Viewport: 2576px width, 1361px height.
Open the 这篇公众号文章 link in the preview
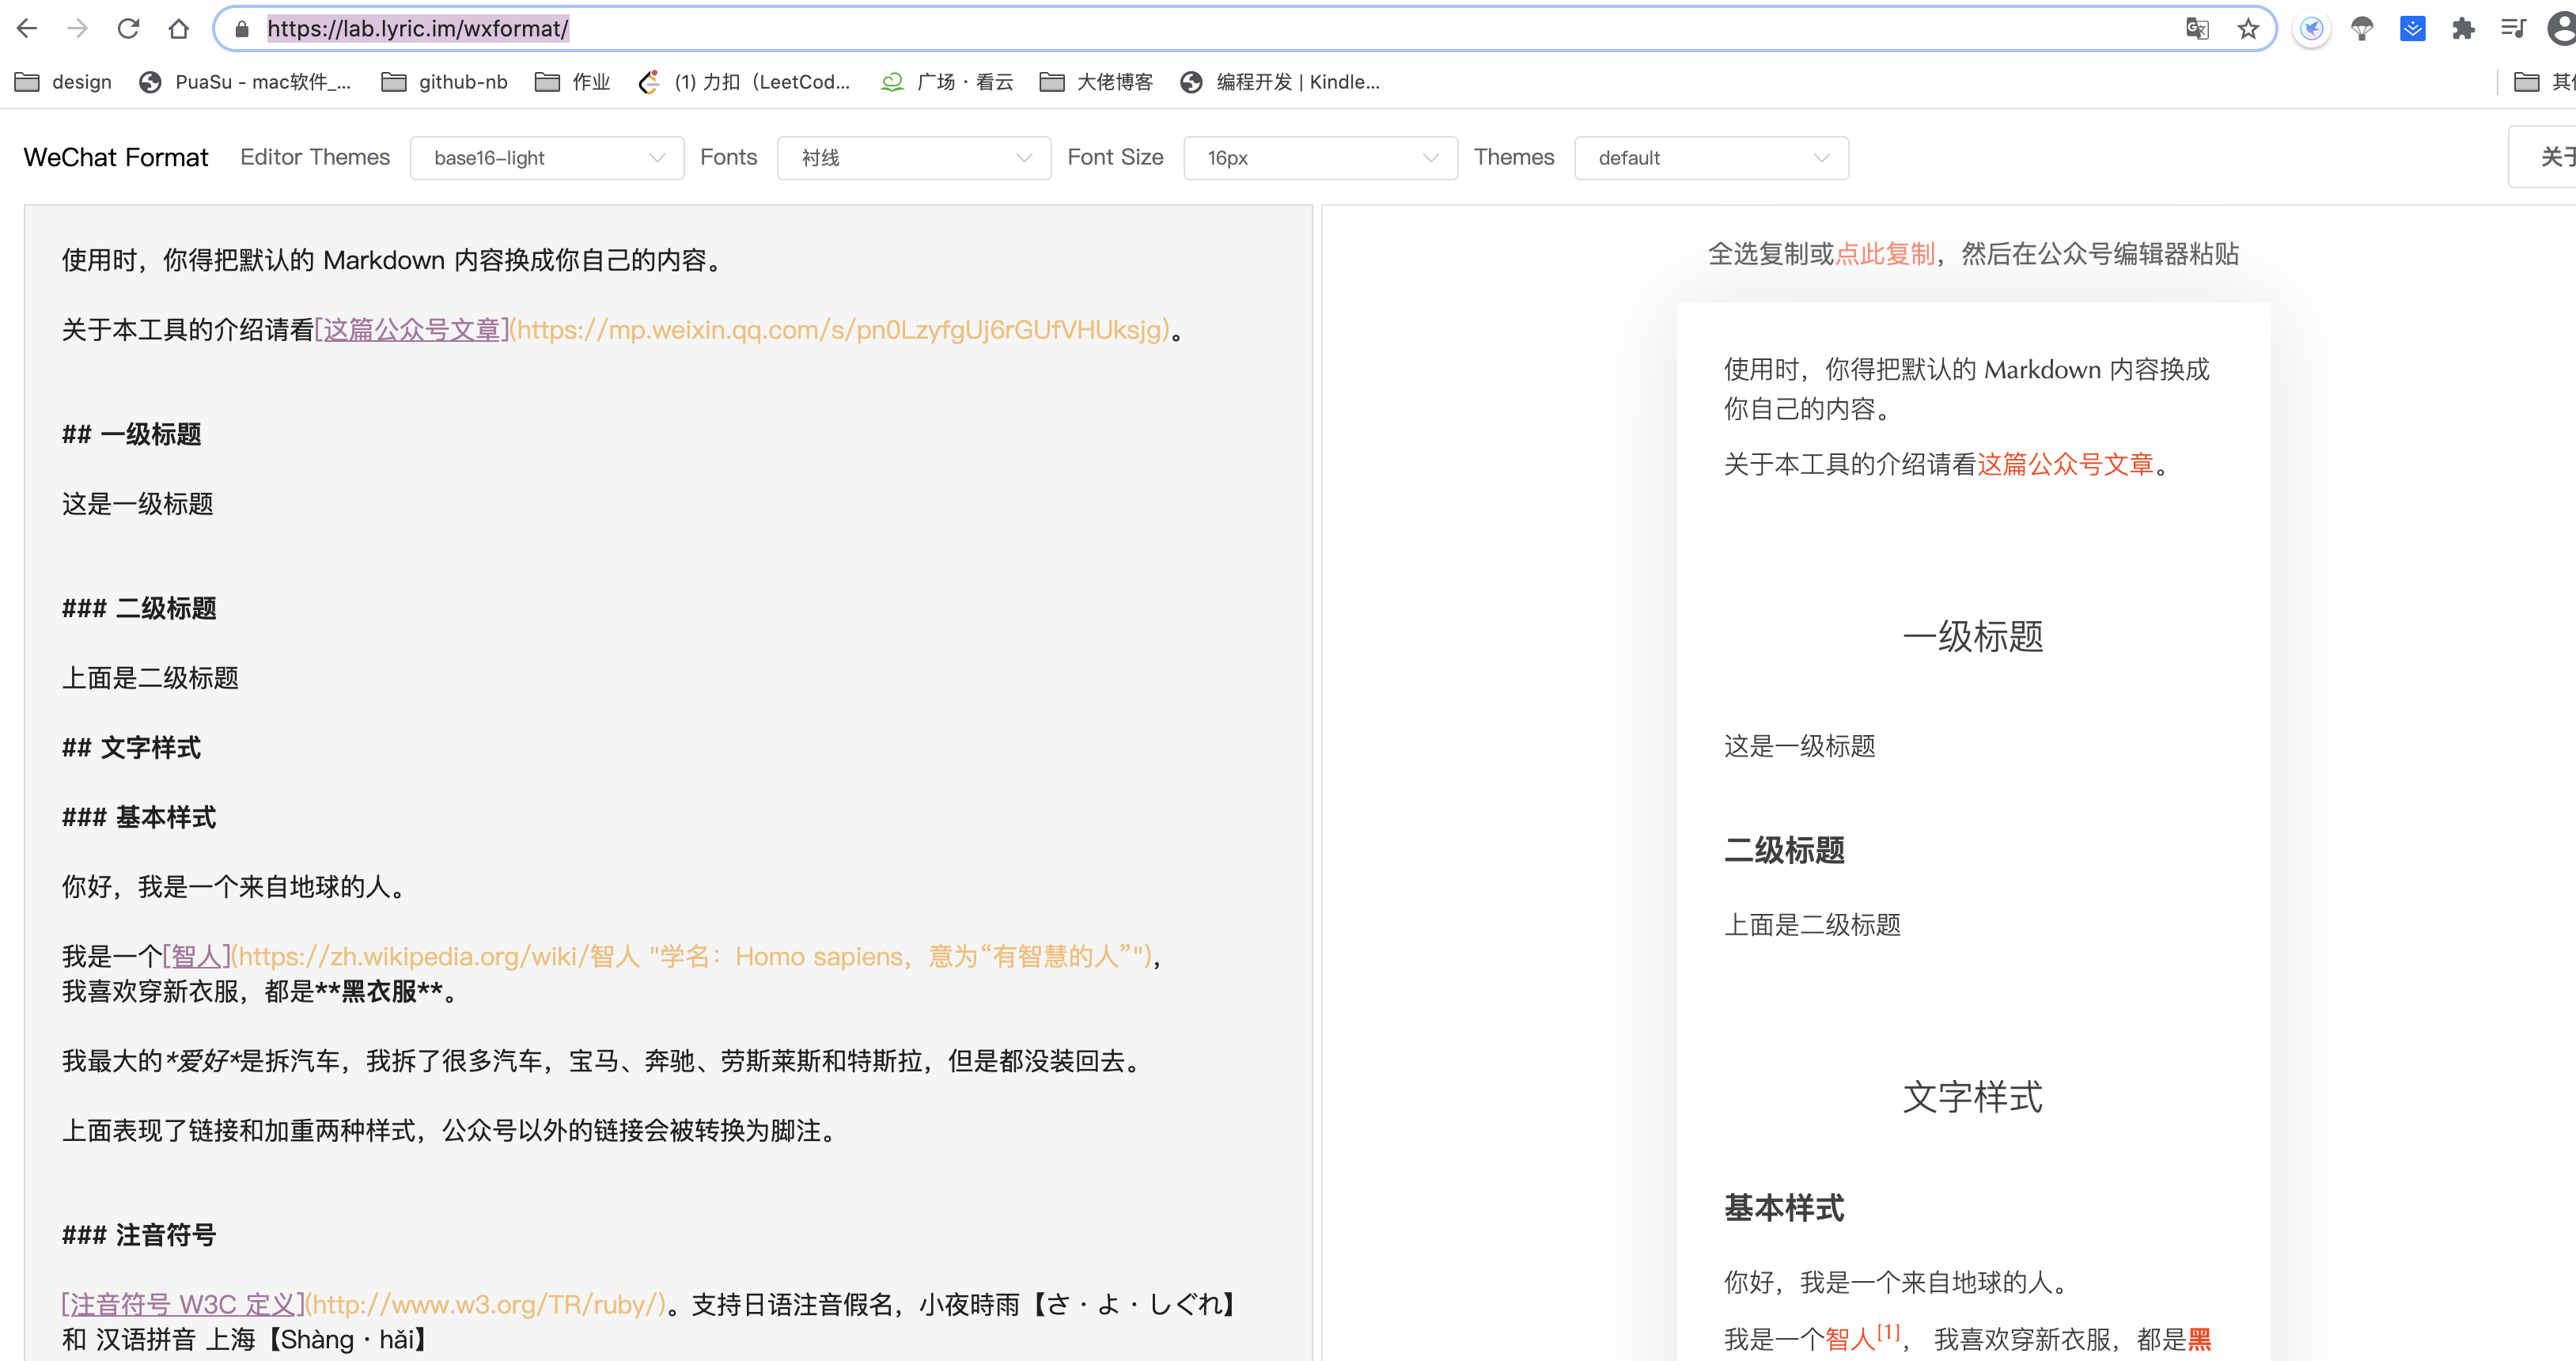coord(2065,464)
